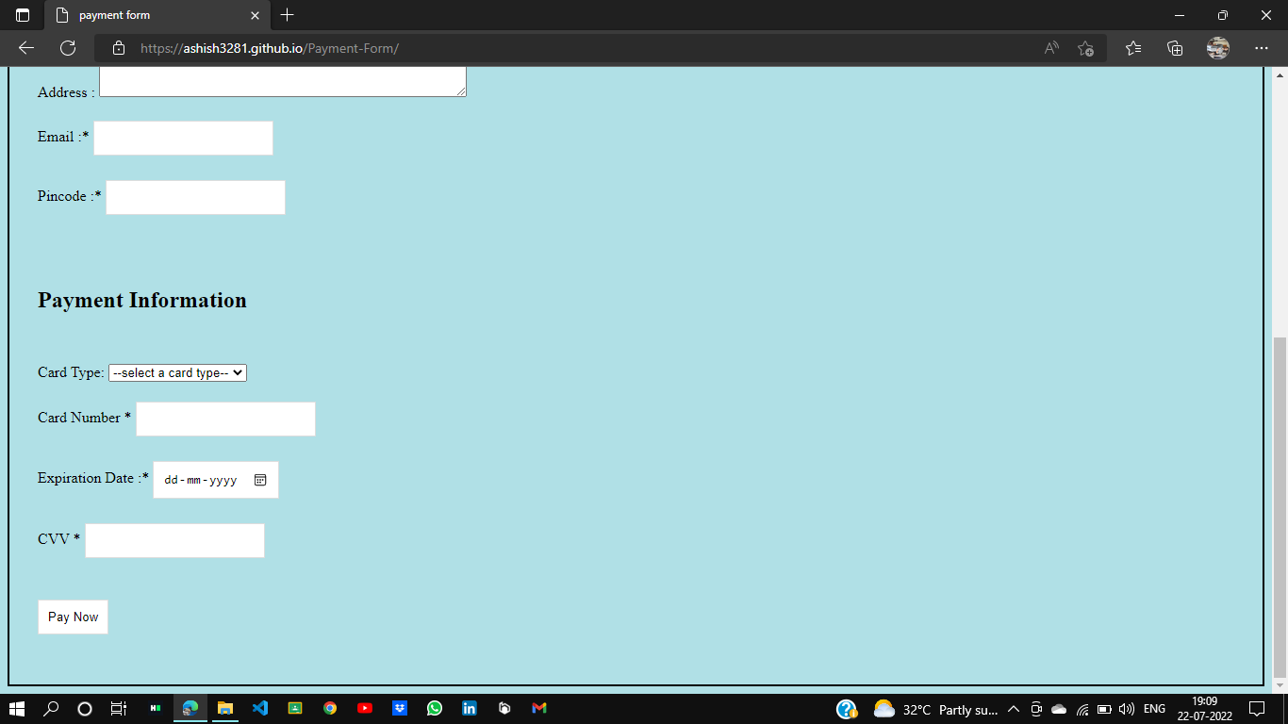The width and height of the screenshot is (1288, 724).
Task: Open Wi-Fi network settings icon
Action: [1082, 709]
